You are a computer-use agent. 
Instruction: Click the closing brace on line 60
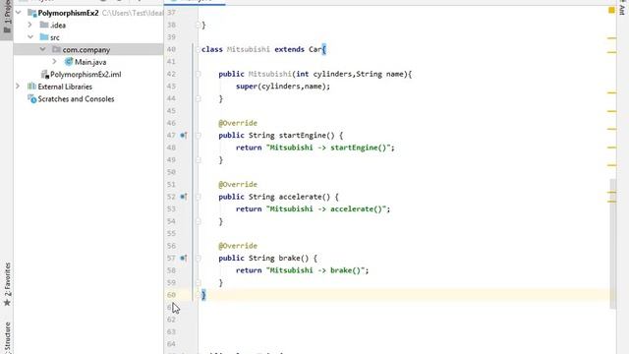pyautogui.click(x=203, y=295)
